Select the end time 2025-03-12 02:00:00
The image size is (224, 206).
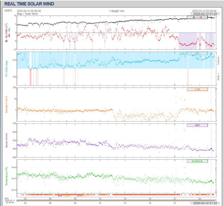[204, 11]
